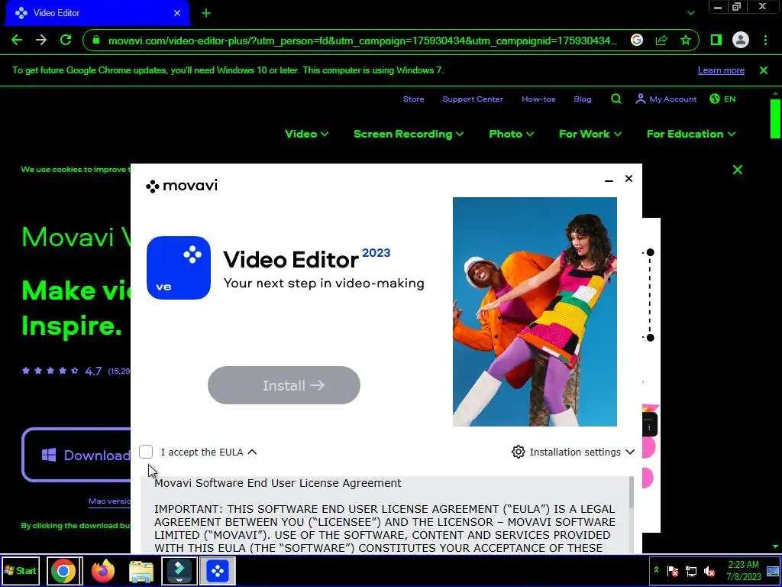Screen dimensions: 782x587
Task: Dismiss the Chrome update notification bar
Action: click(764, 70)
